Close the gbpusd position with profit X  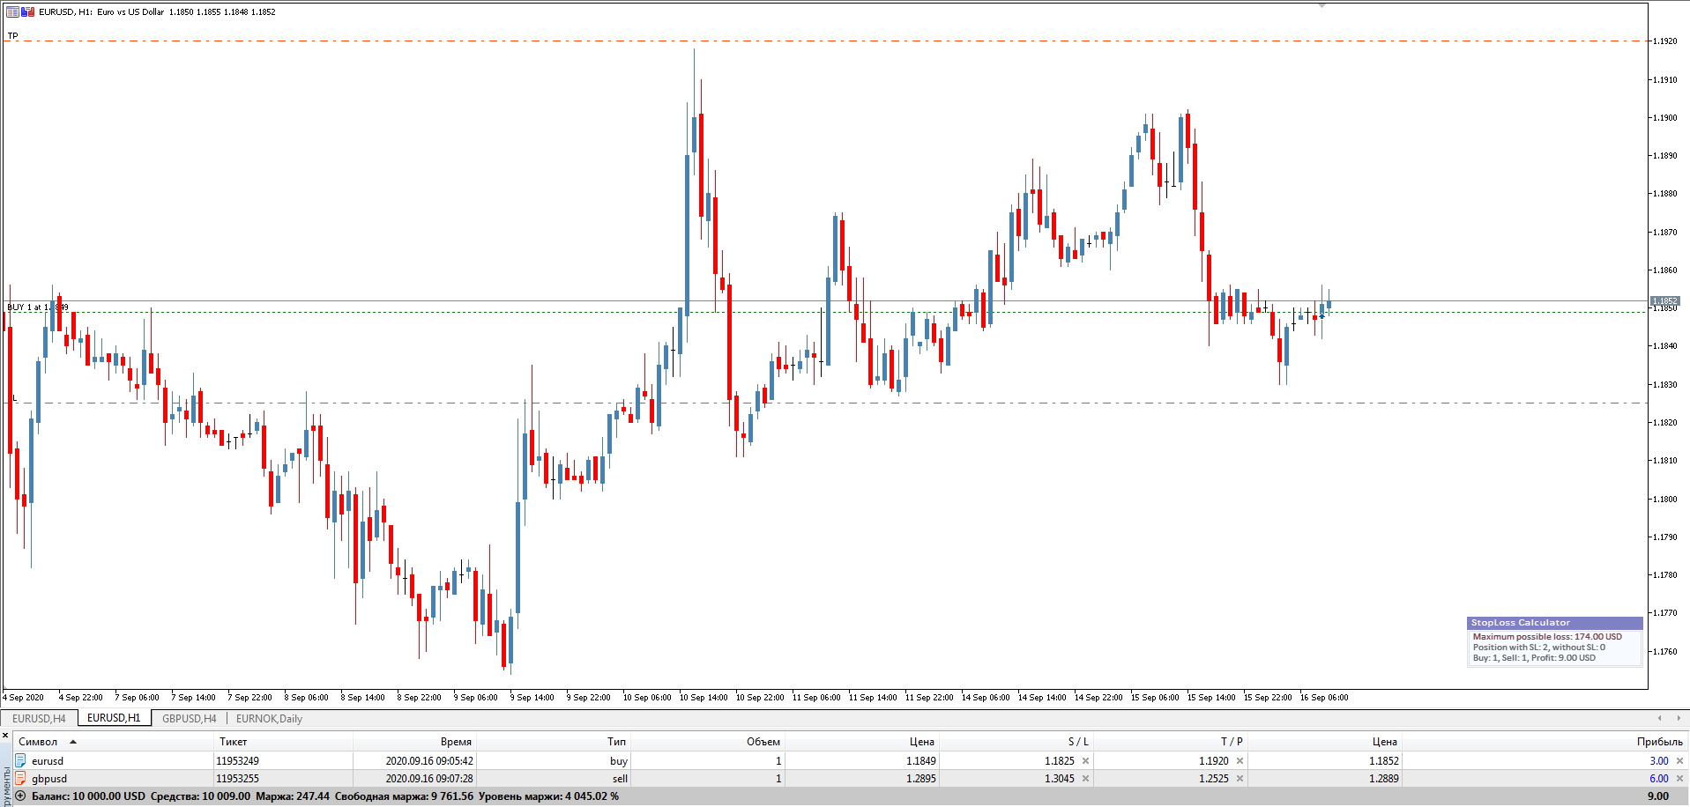[x=1679, y=779]
